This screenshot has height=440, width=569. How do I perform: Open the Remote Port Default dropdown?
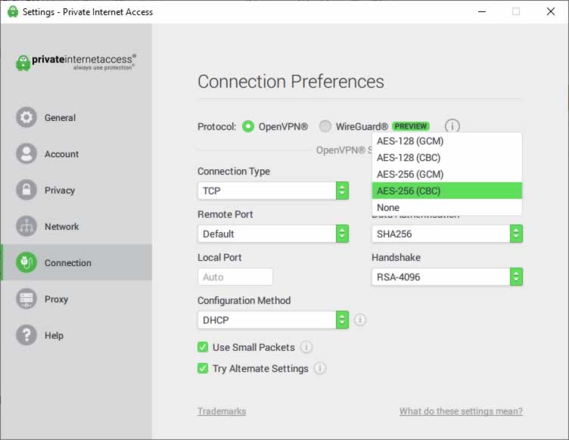(x=273, y=234)
